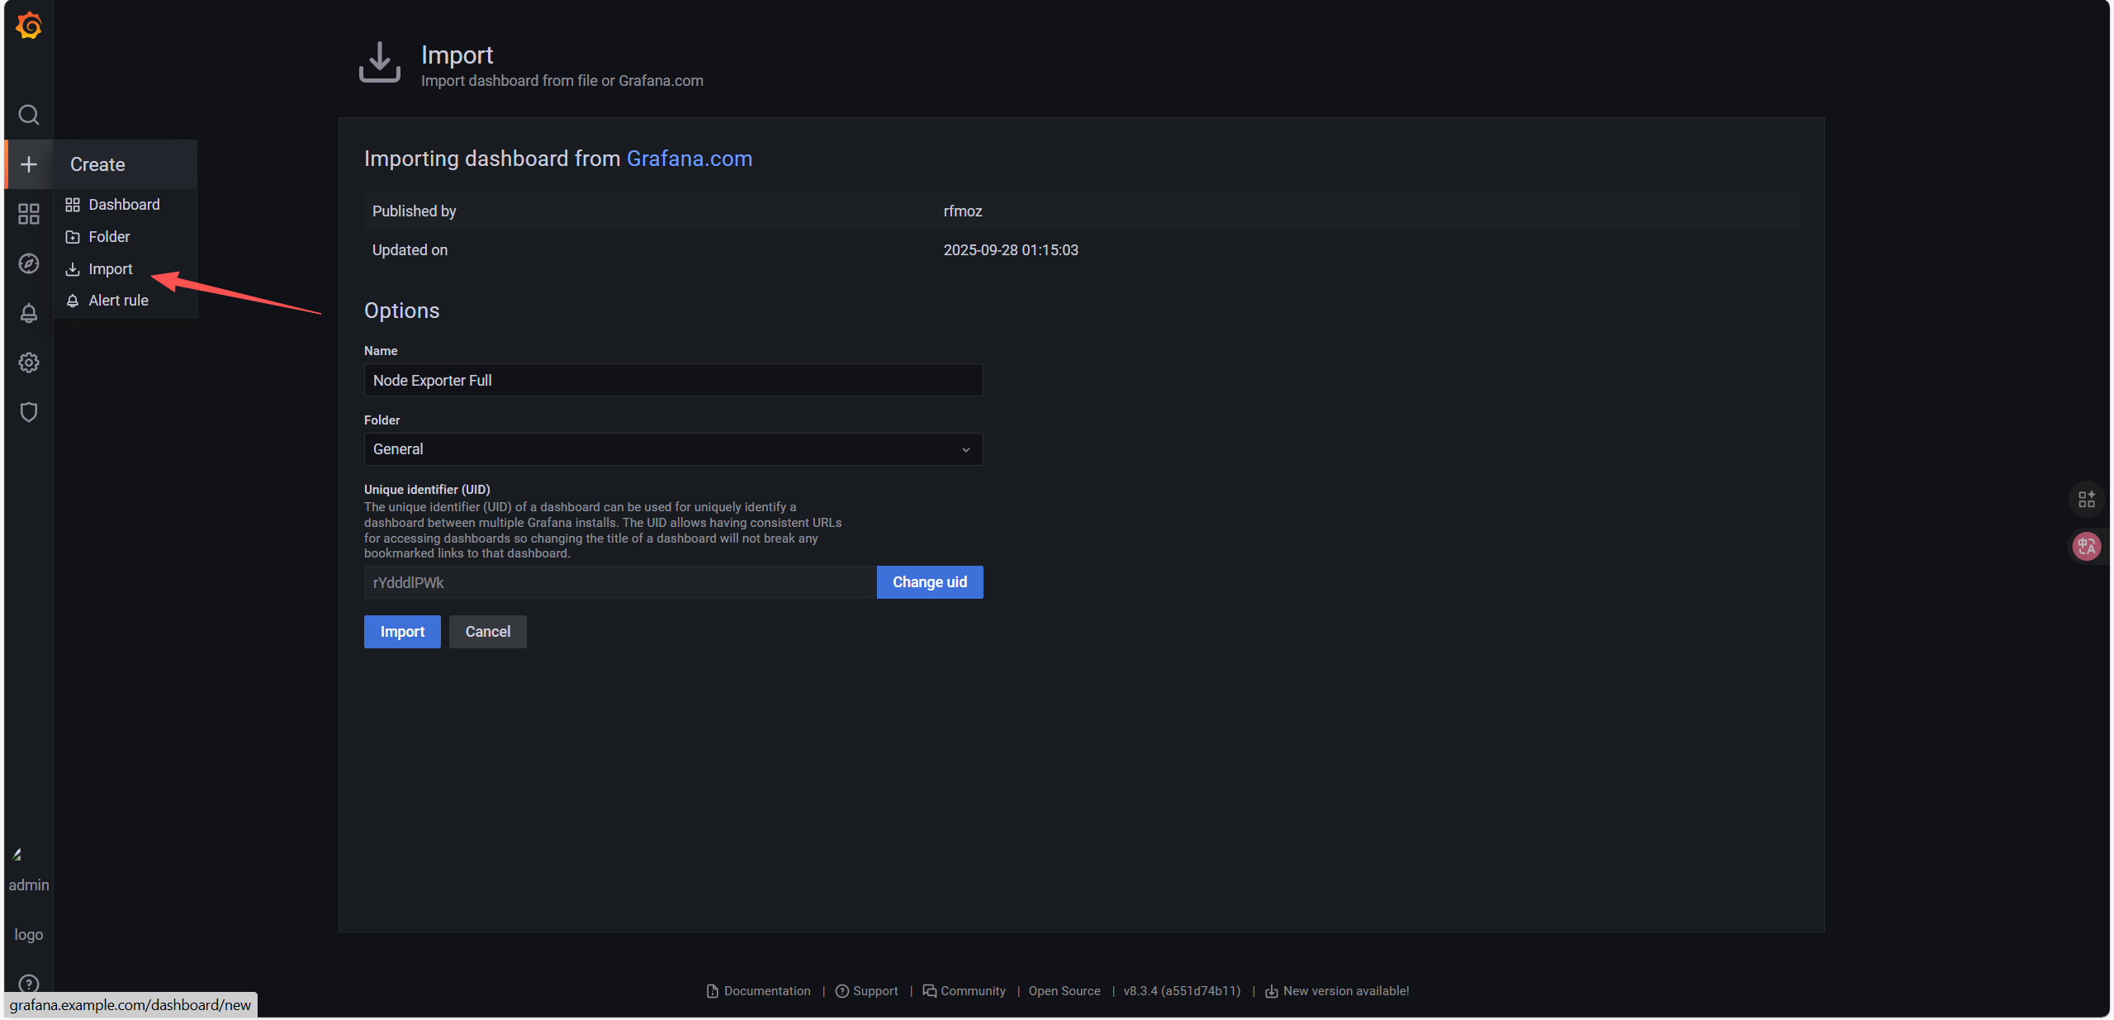The height and width of the screenshot is (1020, 2114).
Task: Open the Grafana.com link in heading
Action: coord(689,159)
